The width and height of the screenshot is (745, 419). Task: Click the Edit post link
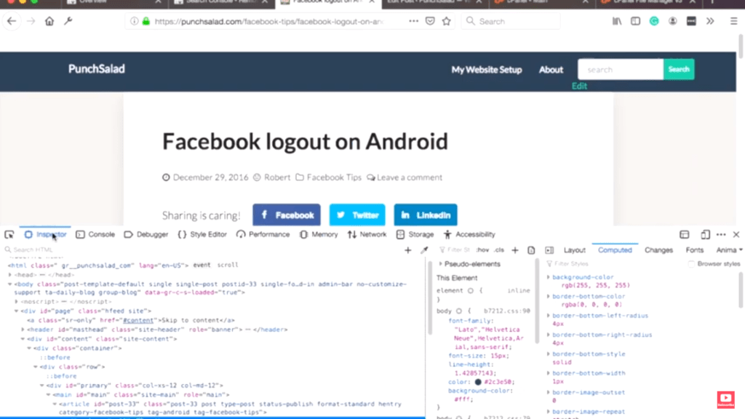(x=579, y=86)
